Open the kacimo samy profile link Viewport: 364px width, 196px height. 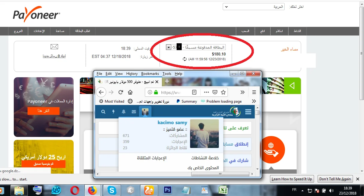(x=172, y=123)
